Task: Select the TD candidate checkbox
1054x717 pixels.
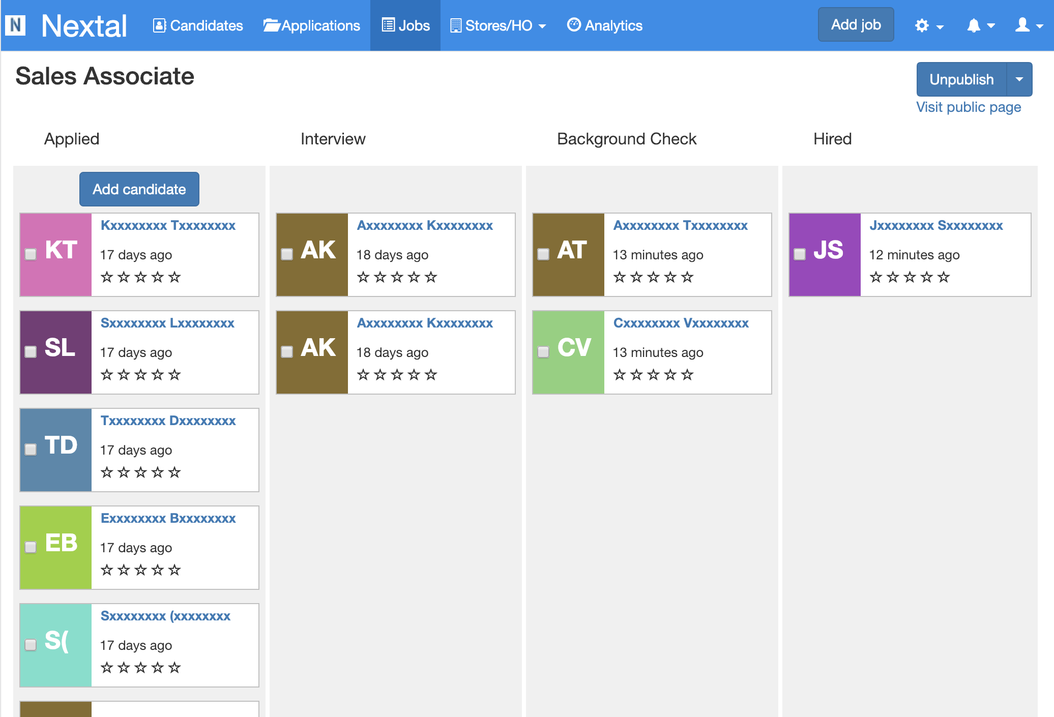Action: pyautogui.click(x=31, y=450)
